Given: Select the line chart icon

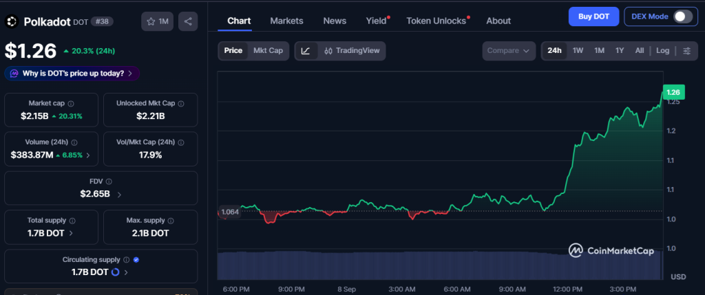Looking at the screenshot, I should (x=306, y=51).
